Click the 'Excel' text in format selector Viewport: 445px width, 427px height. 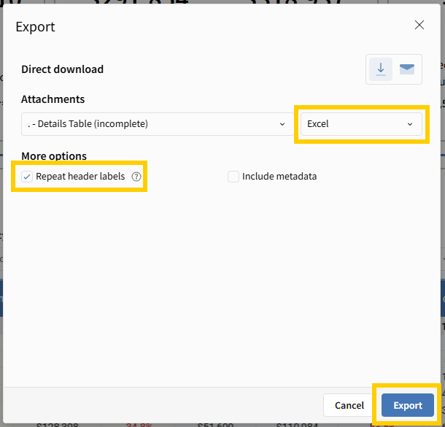click(318, 124)
